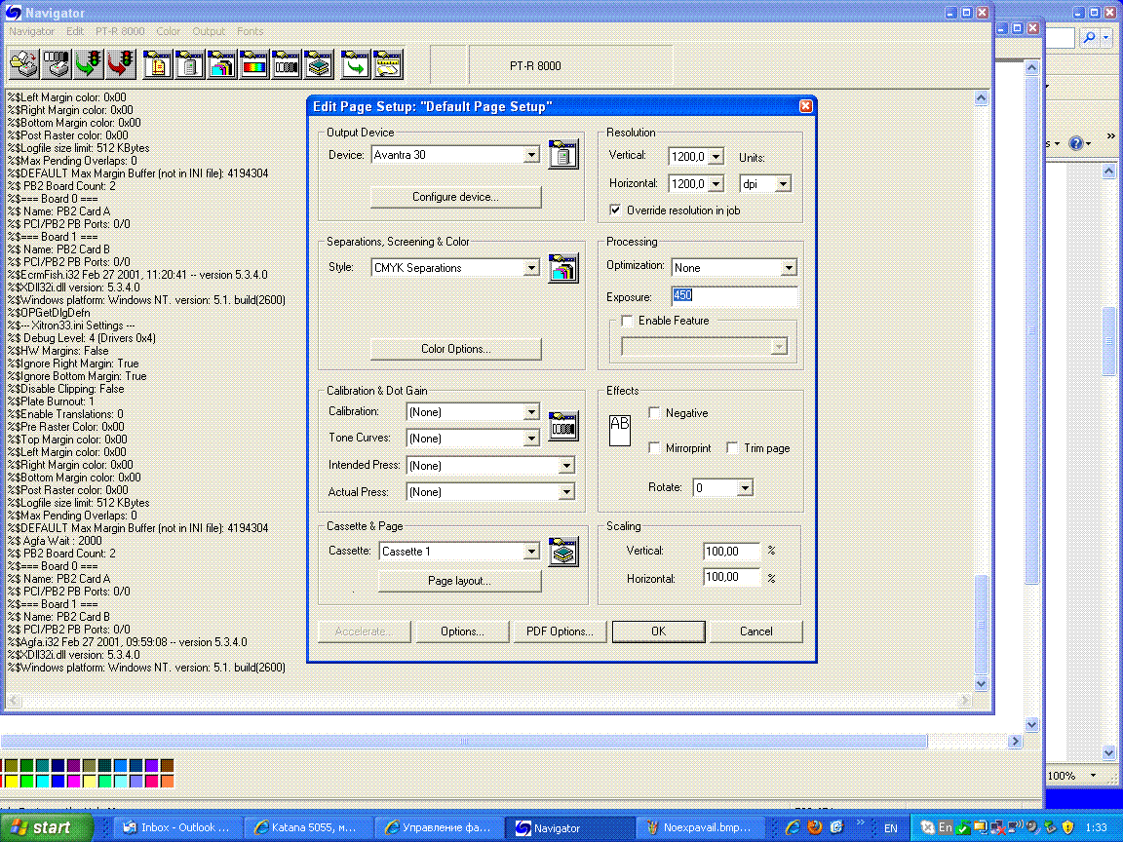Click the Page layout button
1123x842 pixels.
point(459,581)
